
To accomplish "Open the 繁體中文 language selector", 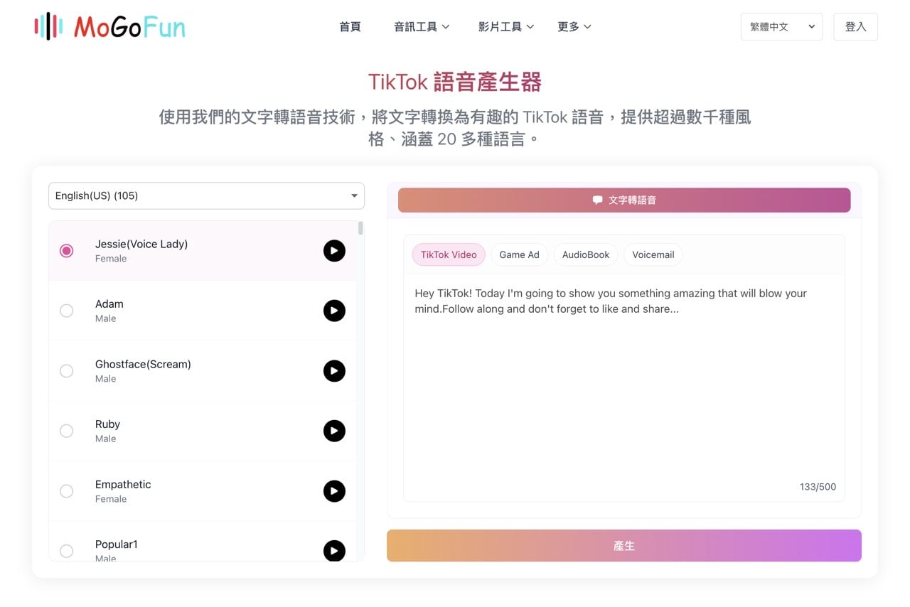I will point(781,26).
